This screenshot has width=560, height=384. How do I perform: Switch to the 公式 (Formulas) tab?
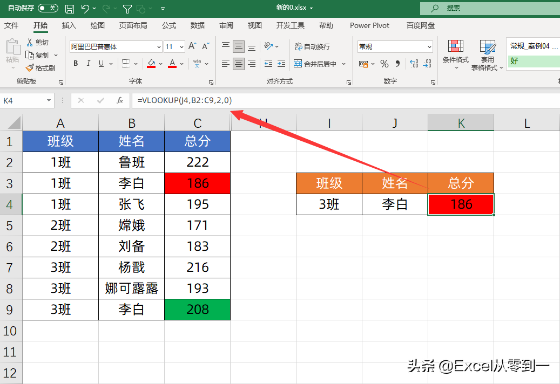[x=169, y=25]
